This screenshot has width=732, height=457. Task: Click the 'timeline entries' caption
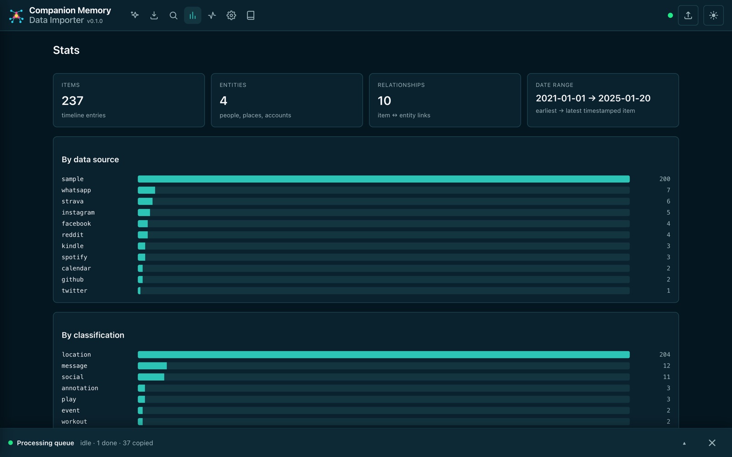[x=84, y=115]
